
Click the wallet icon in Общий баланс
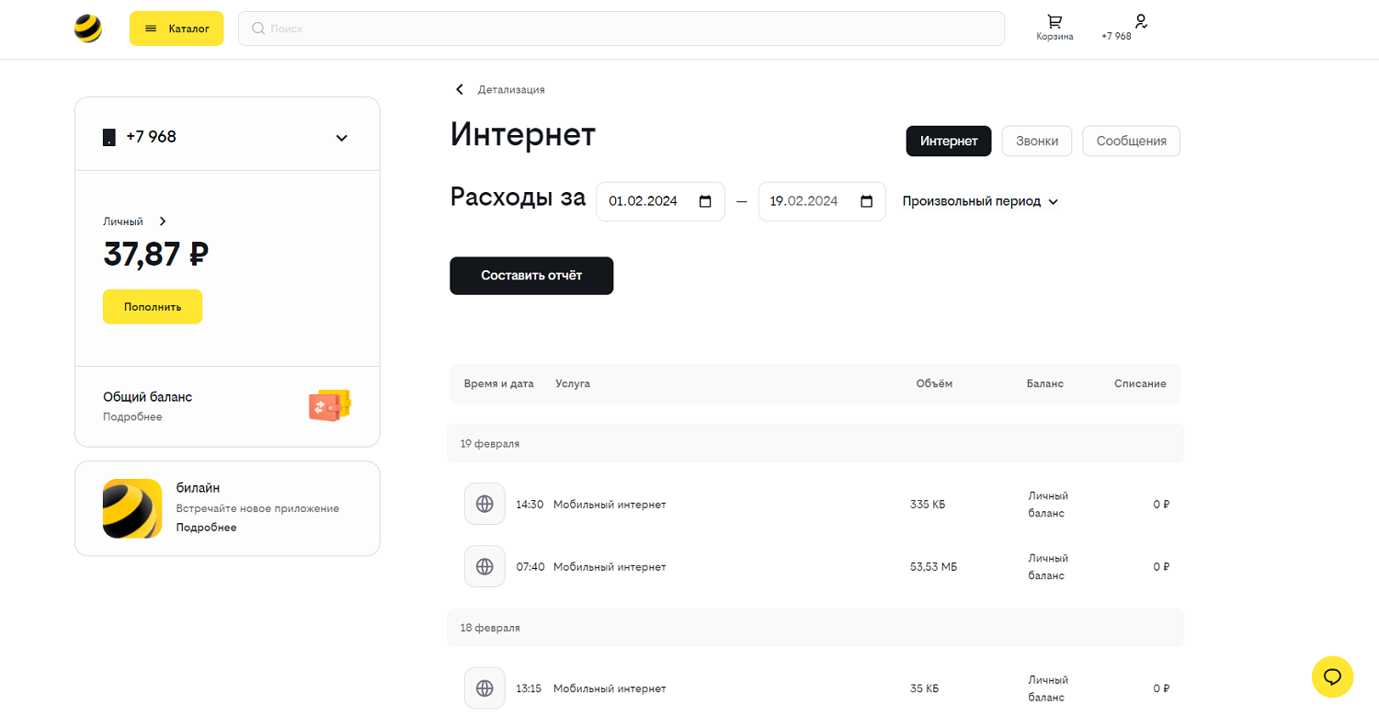coord(331,405)
